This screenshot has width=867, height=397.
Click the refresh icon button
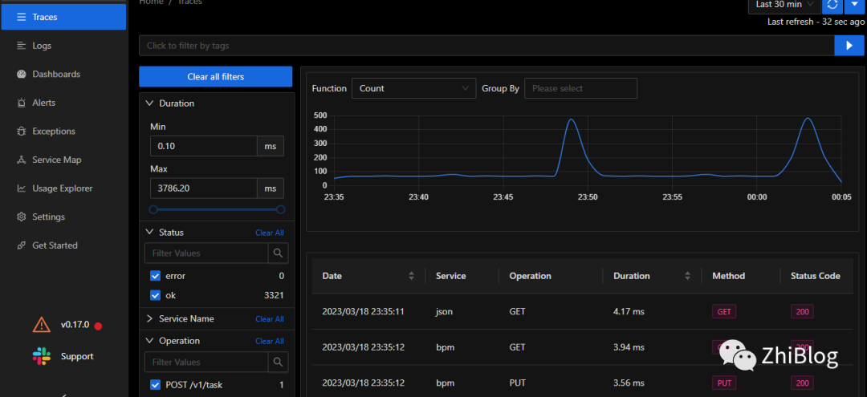coord(832,5)
